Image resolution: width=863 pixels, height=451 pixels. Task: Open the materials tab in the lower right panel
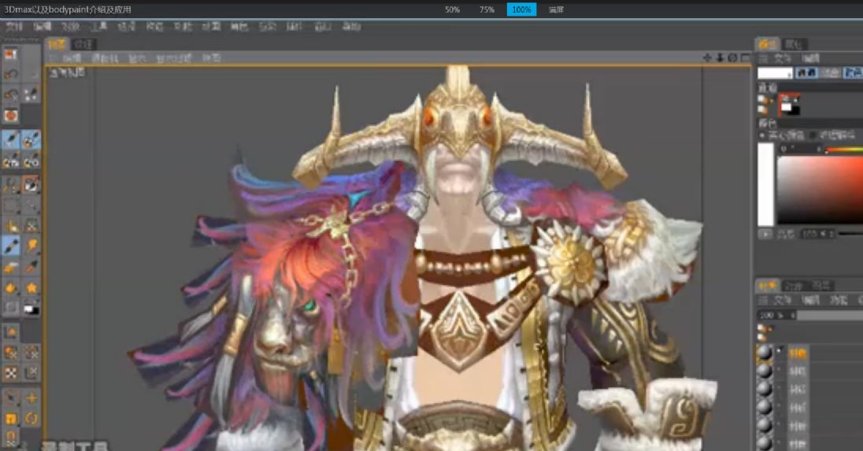(x=767, y=286)
